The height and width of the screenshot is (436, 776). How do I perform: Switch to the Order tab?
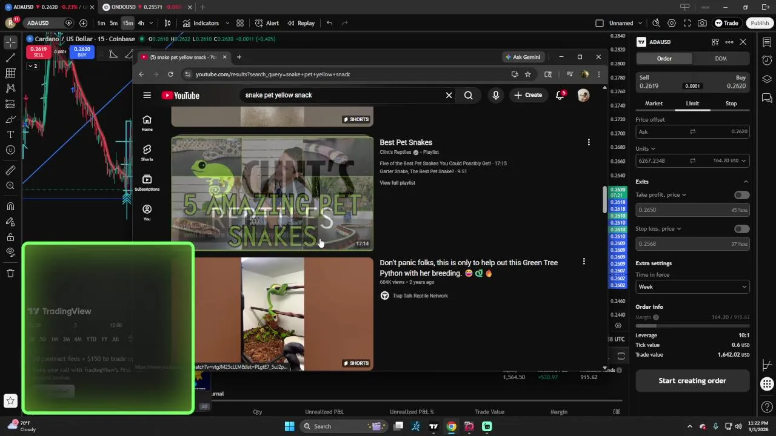coord(664,59)
